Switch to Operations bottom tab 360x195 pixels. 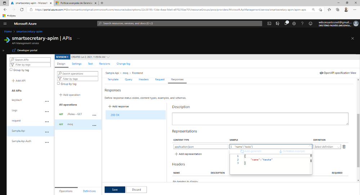coord(66,191)
